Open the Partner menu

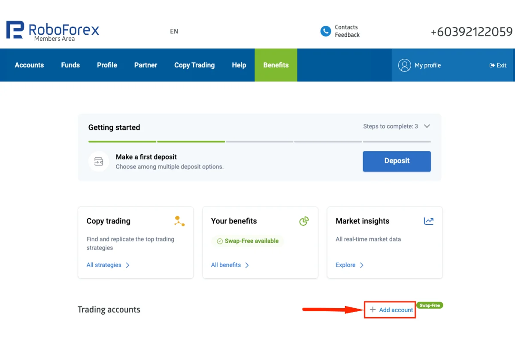coord(145,65)
